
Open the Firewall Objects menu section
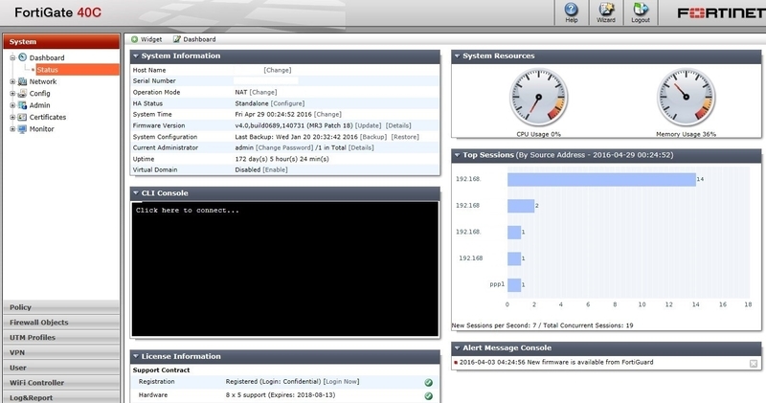click(61, 323)
